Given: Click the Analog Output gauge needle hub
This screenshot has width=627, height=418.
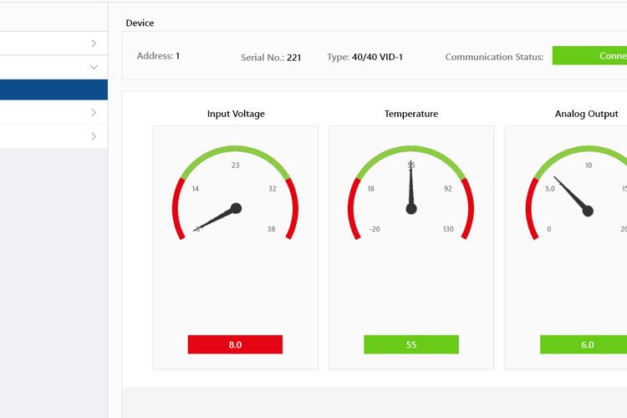Looking at the screenshot, I should pos(588,211).
